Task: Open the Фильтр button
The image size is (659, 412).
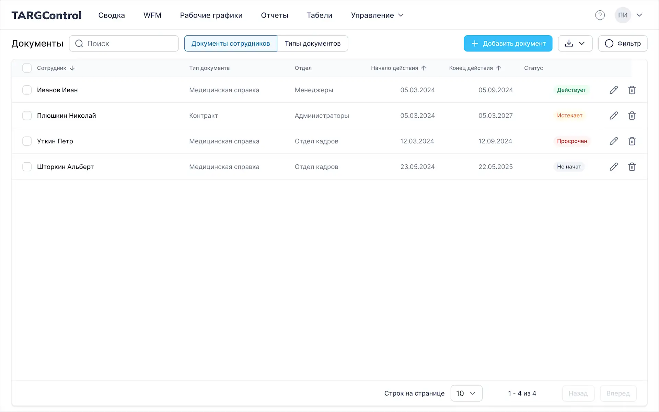Action: click(623, 44)
